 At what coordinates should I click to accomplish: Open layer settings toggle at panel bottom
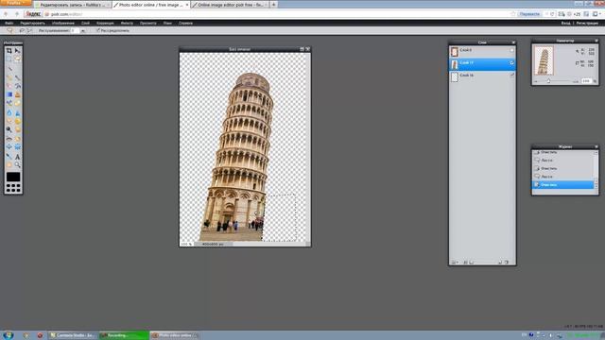click(454, 263)
